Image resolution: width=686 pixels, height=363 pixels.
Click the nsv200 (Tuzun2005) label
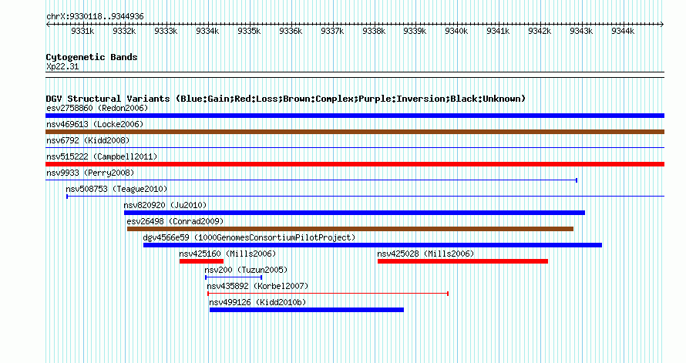(x=247, y=270)
